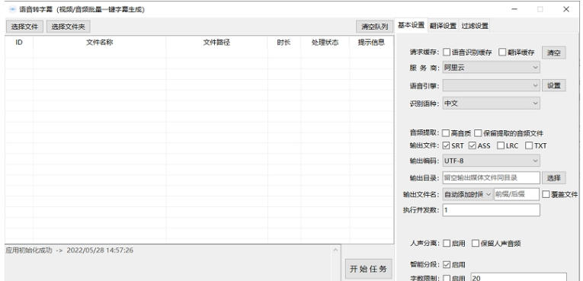Open the 输出编码 dropdown showing UTF-8
This screenshot has width=583, height=281.
pos(491,161)
